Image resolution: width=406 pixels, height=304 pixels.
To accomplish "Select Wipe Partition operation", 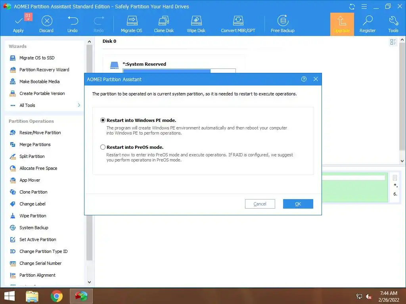I will click(33, 216).
